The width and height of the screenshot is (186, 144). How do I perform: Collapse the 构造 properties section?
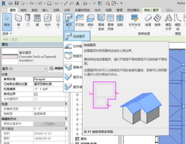(66, 104)
